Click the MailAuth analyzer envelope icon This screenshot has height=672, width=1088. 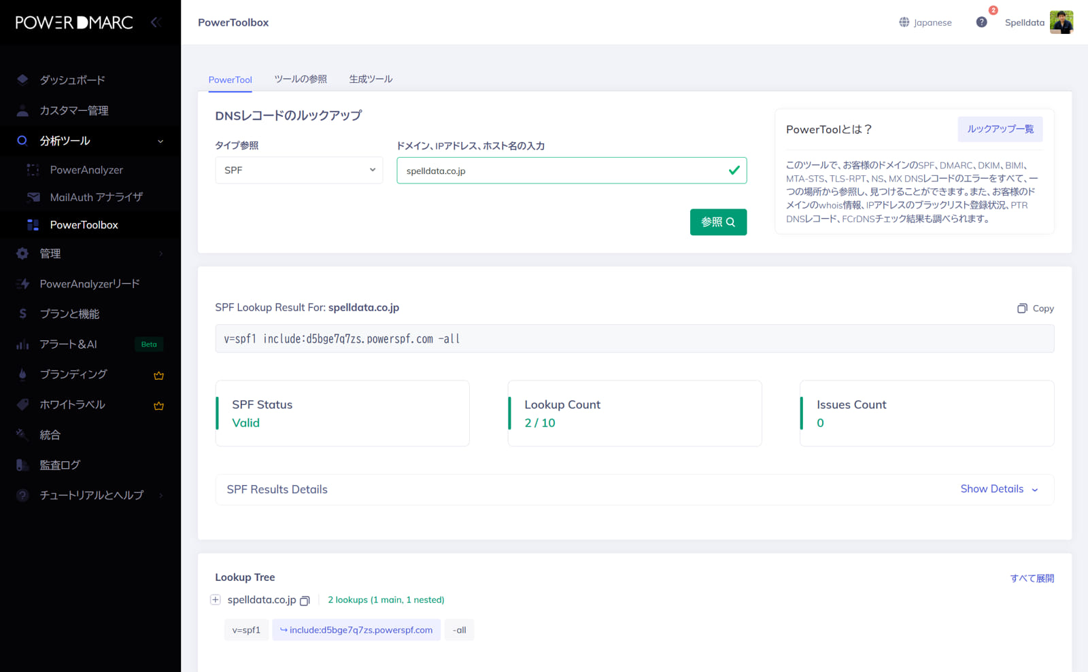[33, 197]
